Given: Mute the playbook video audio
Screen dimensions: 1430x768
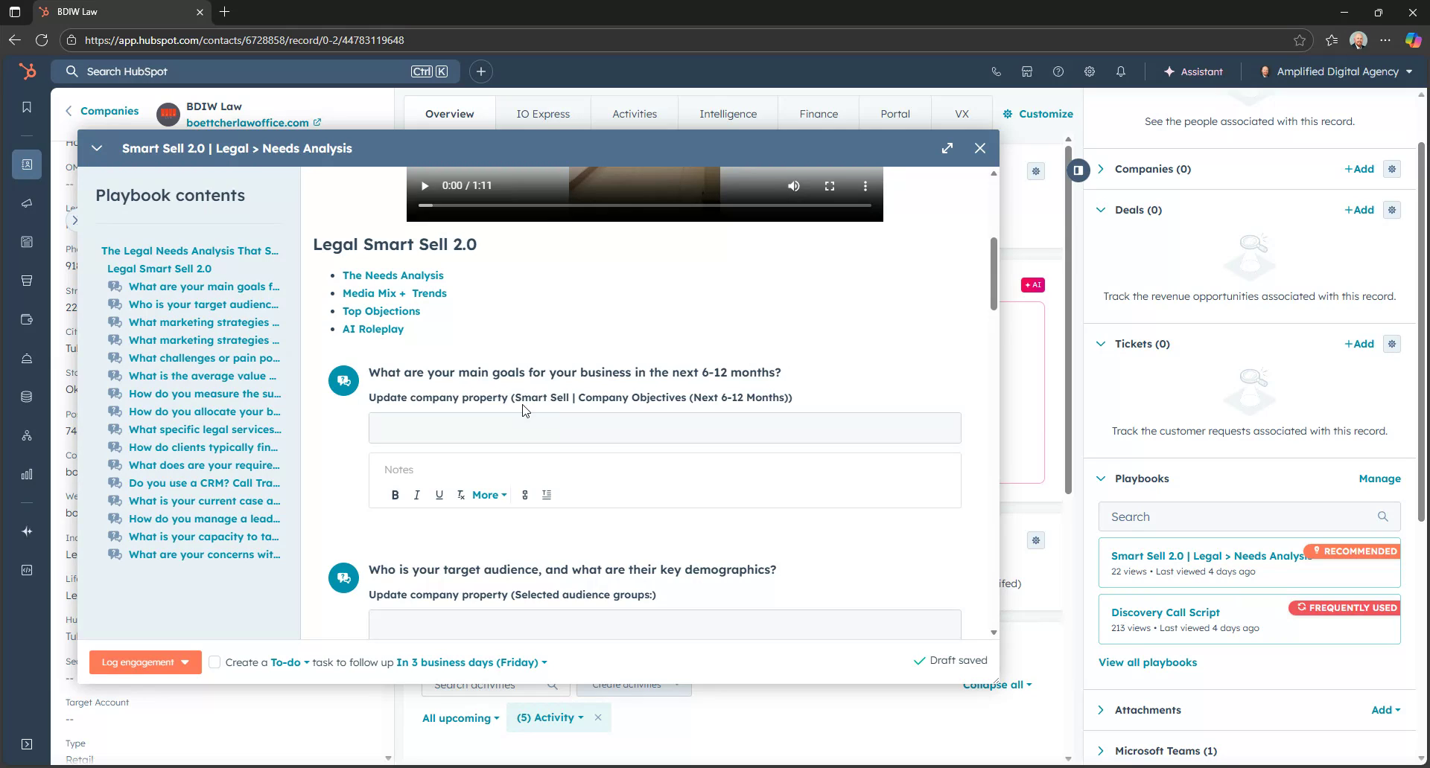Looking at the screenshot, I should coord(794,185).
